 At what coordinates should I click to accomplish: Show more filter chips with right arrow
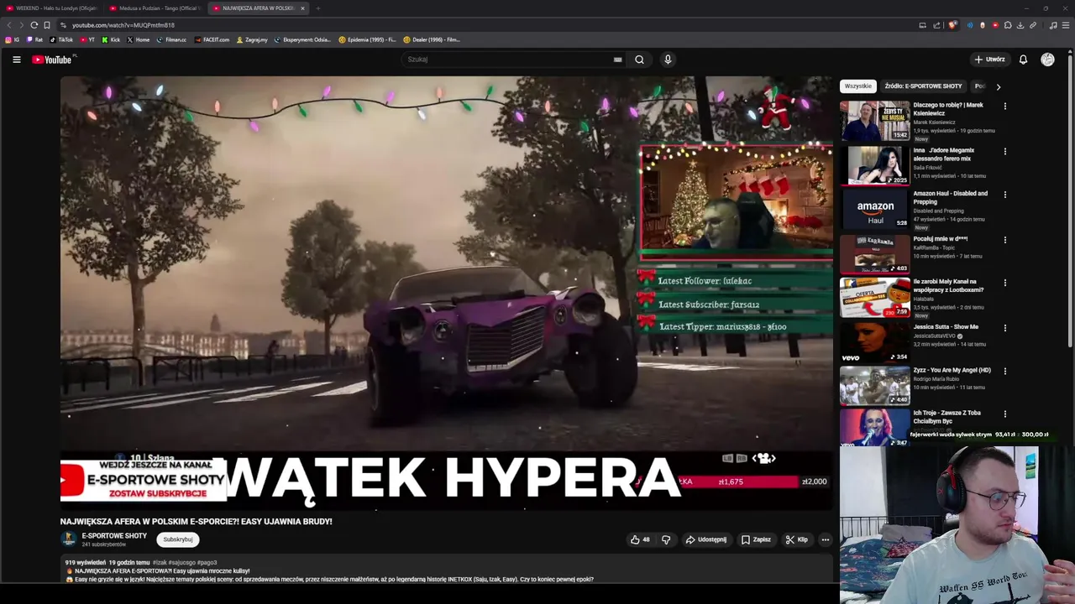click(x=998, y=86)
